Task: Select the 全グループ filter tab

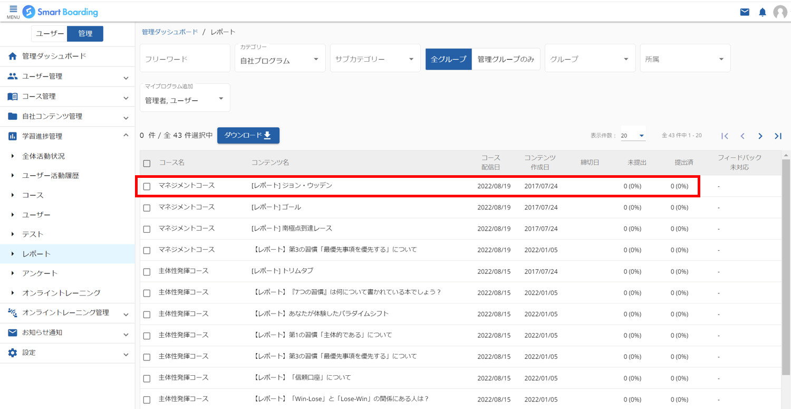Action: click(449, 59)
